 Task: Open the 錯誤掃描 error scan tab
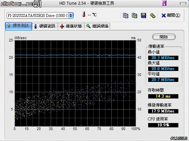tap(97, 26)
